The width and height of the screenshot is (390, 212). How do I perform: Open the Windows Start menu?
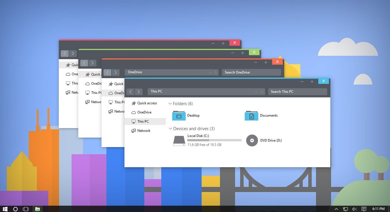pos(5,209)
